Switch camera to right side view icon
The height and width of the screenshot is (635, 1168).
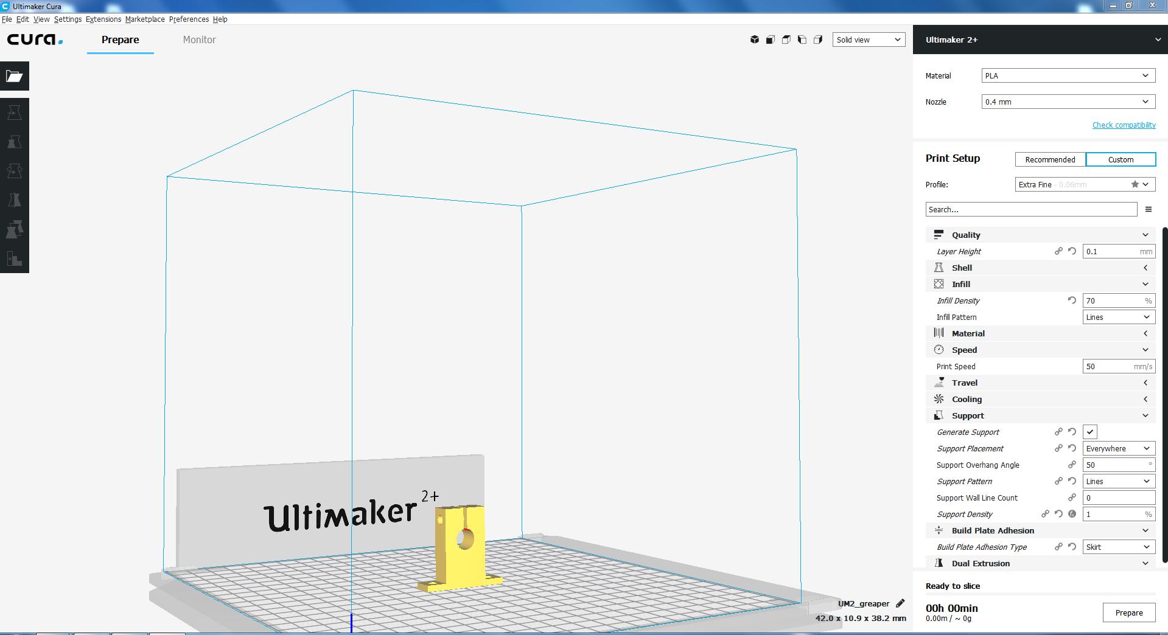tap(818, 40)
